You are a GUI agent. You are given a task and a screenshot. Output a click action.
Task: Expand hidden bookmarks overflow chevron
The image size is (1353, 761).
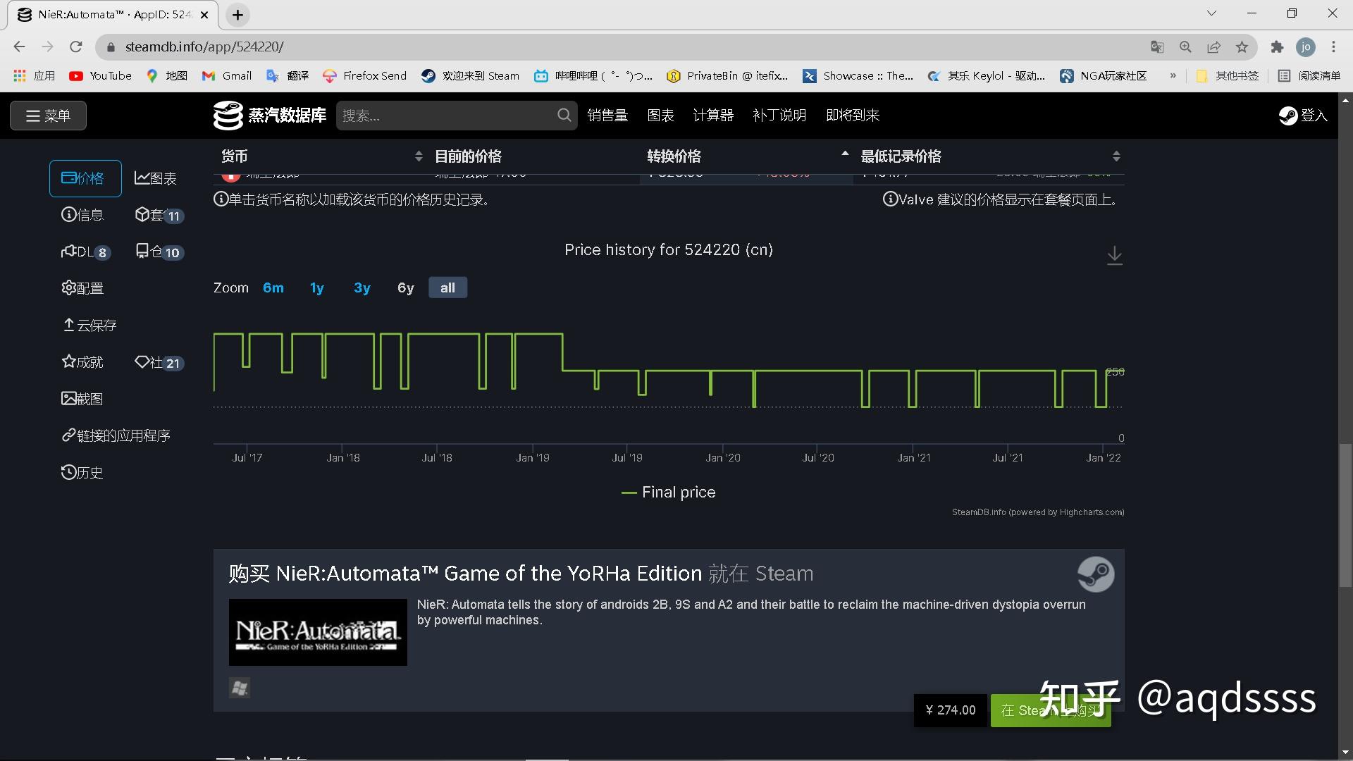(x=1173, y=75)
